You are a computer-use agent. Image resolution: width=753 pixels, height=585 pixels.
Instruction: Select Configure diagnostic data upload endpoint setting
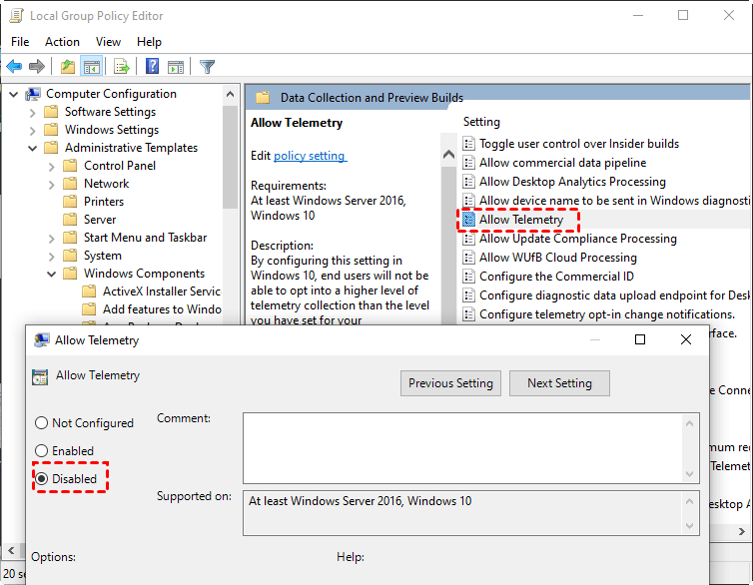coord(614,295)
